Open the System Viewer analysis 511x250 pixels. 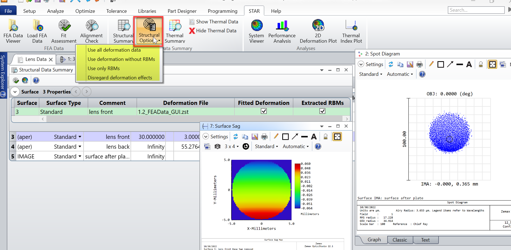click(256, 31)
